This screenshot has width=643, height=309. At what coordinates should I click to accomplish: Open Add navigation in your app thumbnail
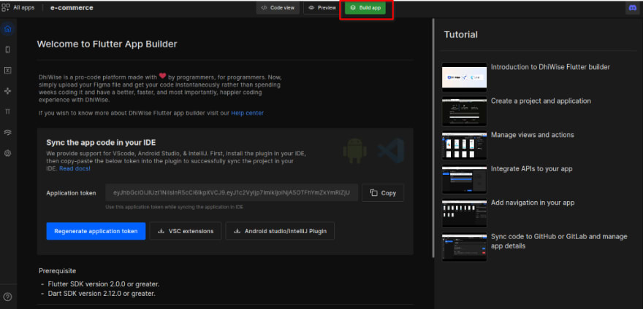point(464,214)
